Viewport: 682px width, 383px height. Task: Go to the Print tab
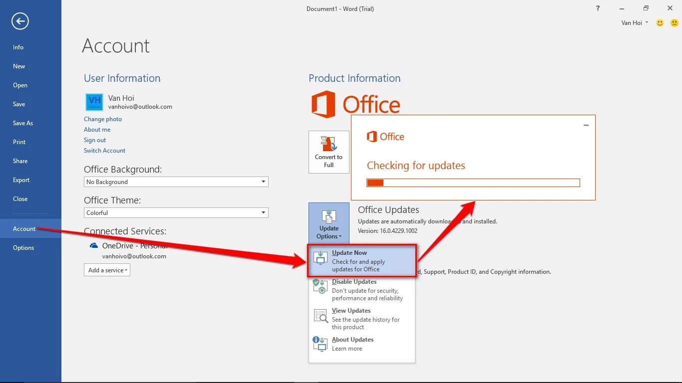pyautogui.click(x=30, y=142)
